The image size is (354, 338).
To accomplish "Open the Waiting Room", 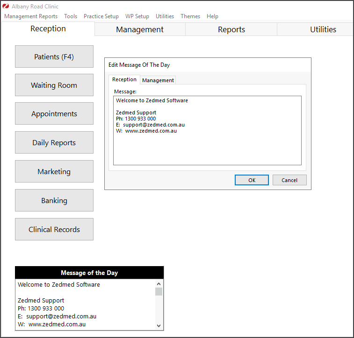I will 54,85.
